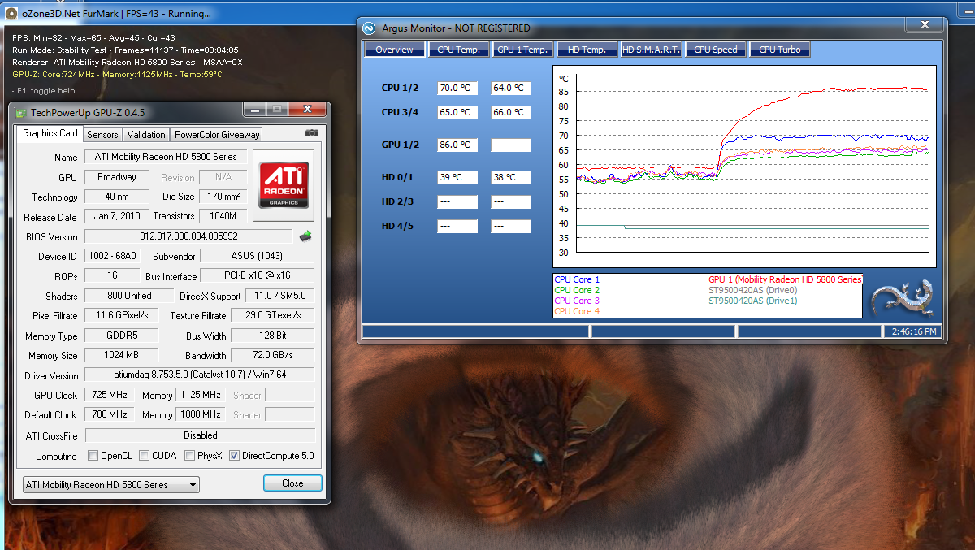Open the HD S.M.A.R.T. tab
This screenshot has width=975, height=550.
click(x=651, y=50)
